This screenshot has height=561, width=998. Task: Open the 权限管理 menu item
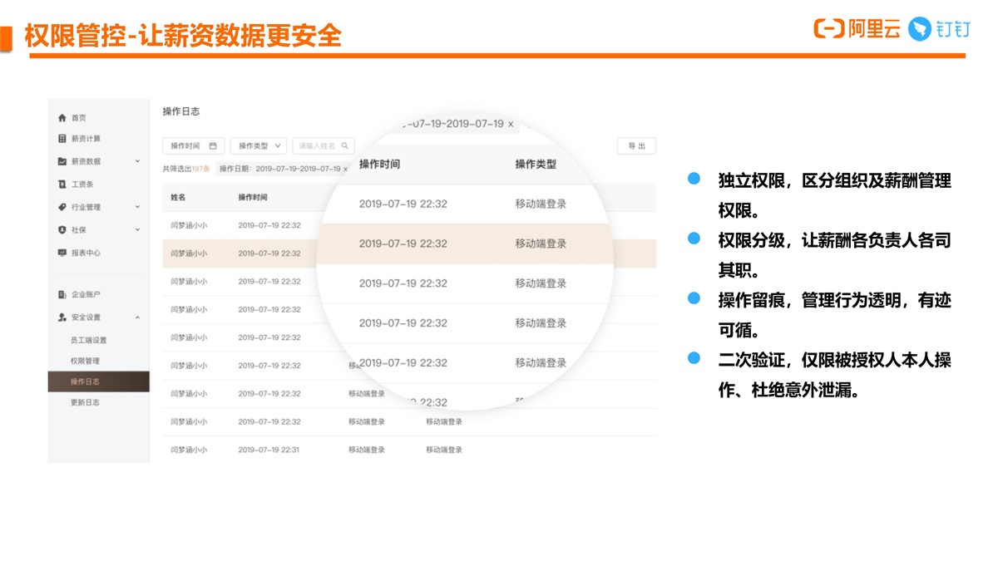click(85, 361)
